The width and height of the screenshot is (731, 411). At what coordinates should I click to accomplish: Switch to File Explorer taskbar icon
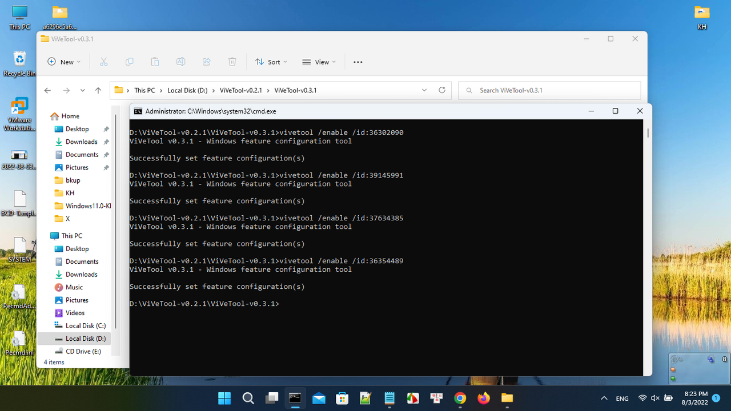click(507, 398)
